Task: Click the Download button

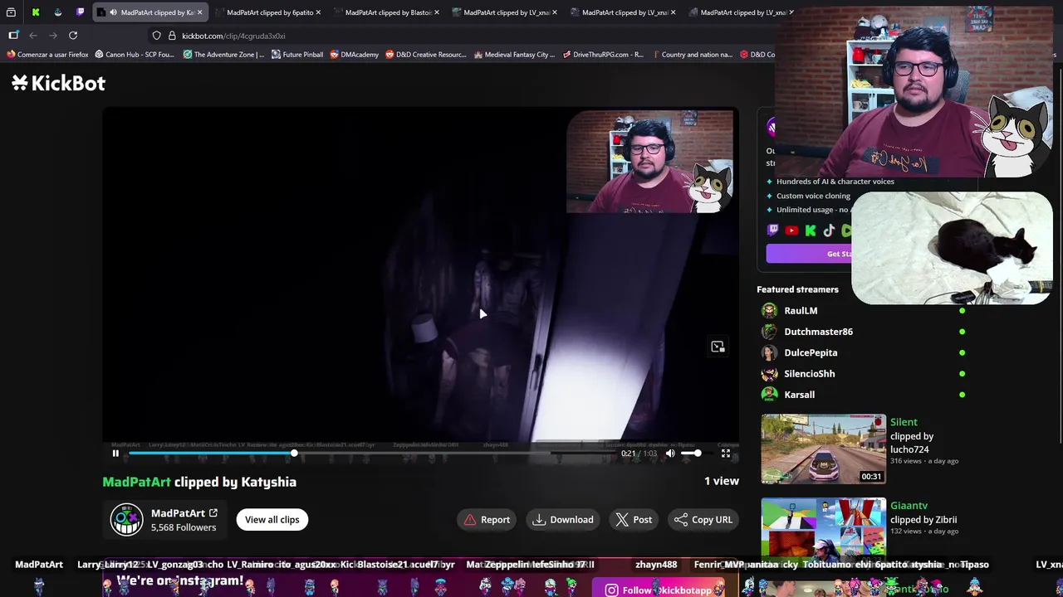Action: click(x=563, y=520)
